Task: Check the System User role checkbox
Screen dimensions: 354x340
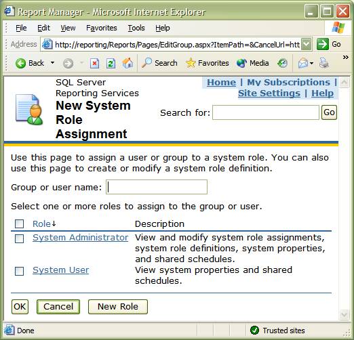Action: 19,271
